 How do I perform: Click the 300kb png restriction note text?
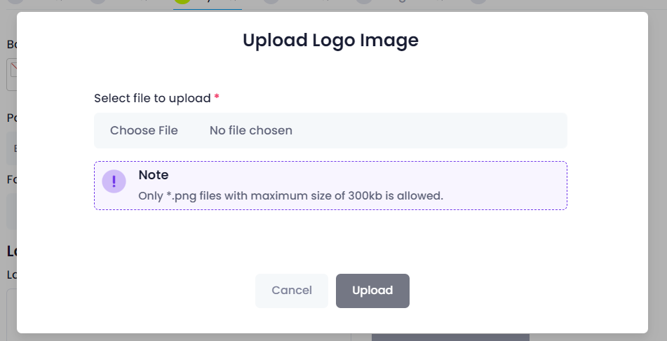(x=290, y=196)
